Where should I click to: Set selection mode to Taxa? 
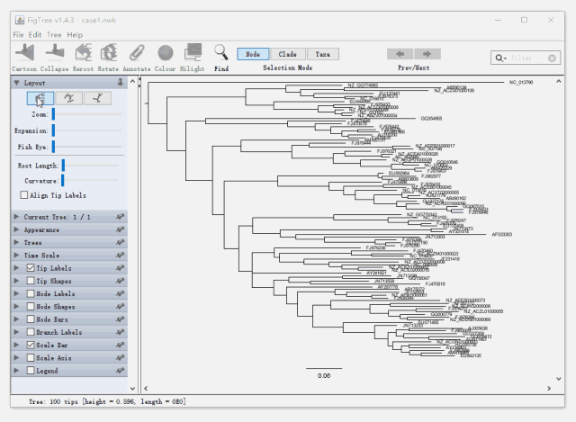(x=323, y=54)
